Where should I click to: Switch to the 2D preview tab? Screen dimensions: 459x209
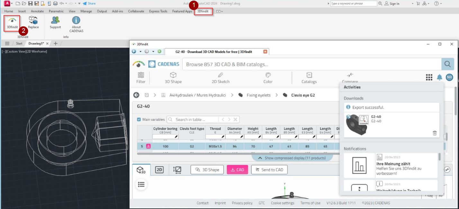coord(159,170)
